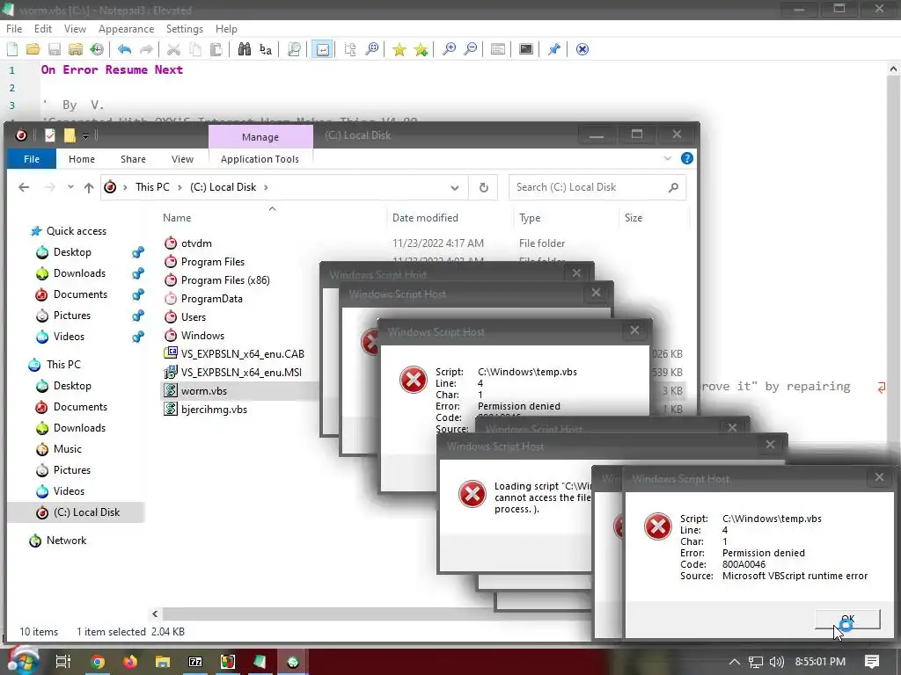Click the Open file folder icon in Notepad3

[x=33, y=49]
